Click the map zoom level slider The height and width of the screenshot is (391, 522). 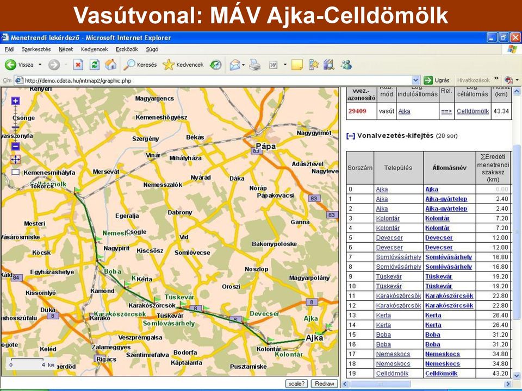(16, 127)
